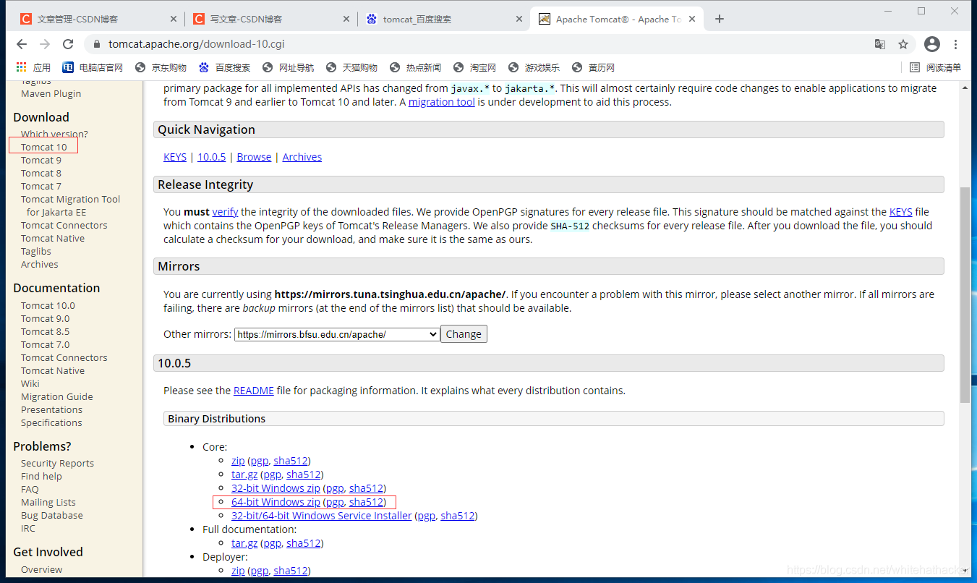The image size is (977, 583).
Task: Open the Taglibs sidebar link
Action: tap(36, 251)
